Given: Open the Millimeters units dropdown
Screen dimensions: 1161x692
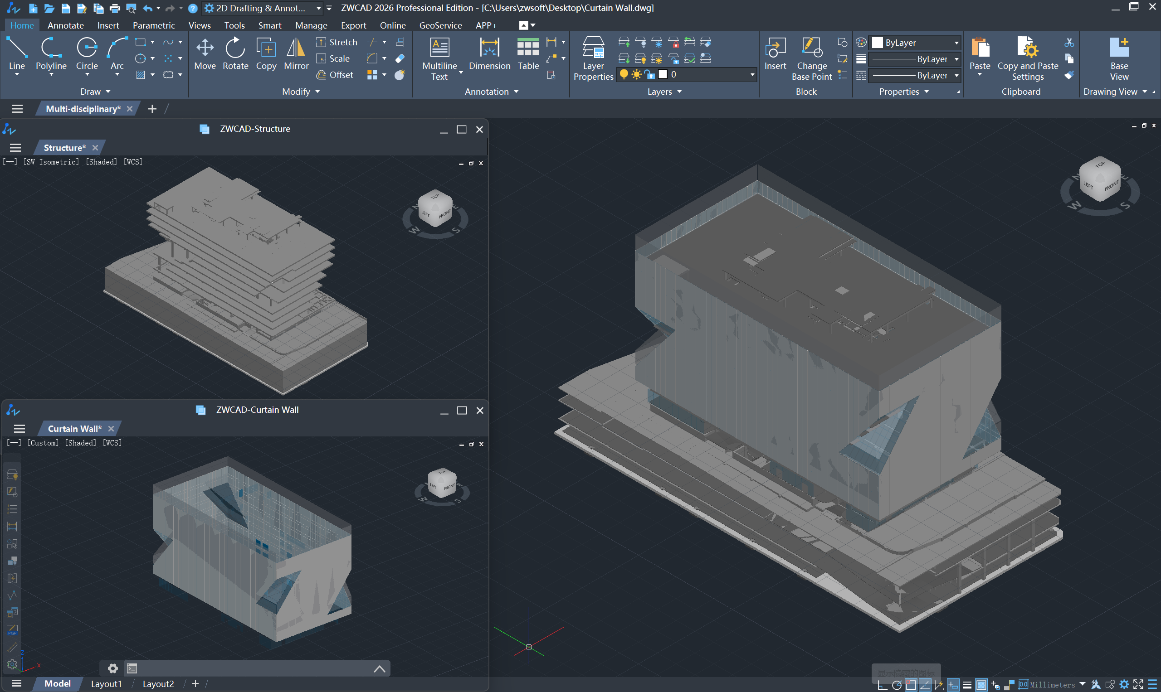Looking at the screenshot, I should (1082, 685).
